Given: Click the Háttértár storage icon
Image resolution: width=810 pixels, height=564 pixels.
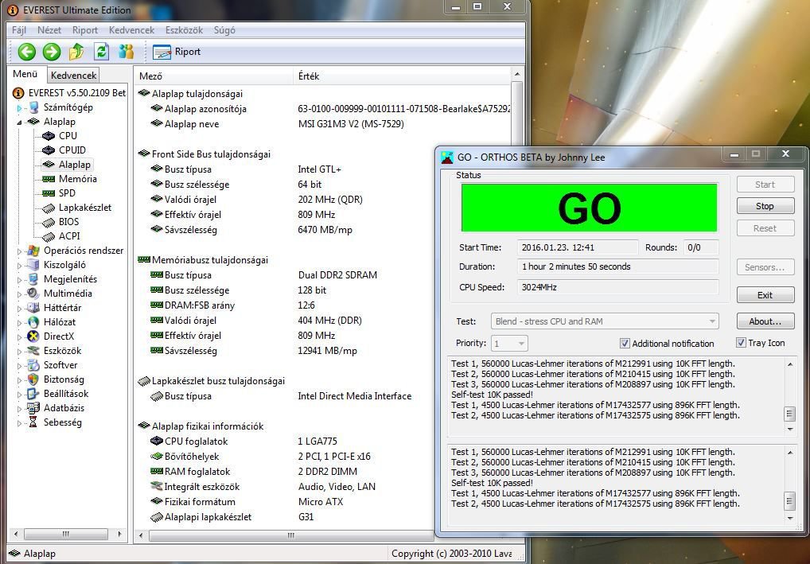Looking at the screenshot, I should (33, 308).
